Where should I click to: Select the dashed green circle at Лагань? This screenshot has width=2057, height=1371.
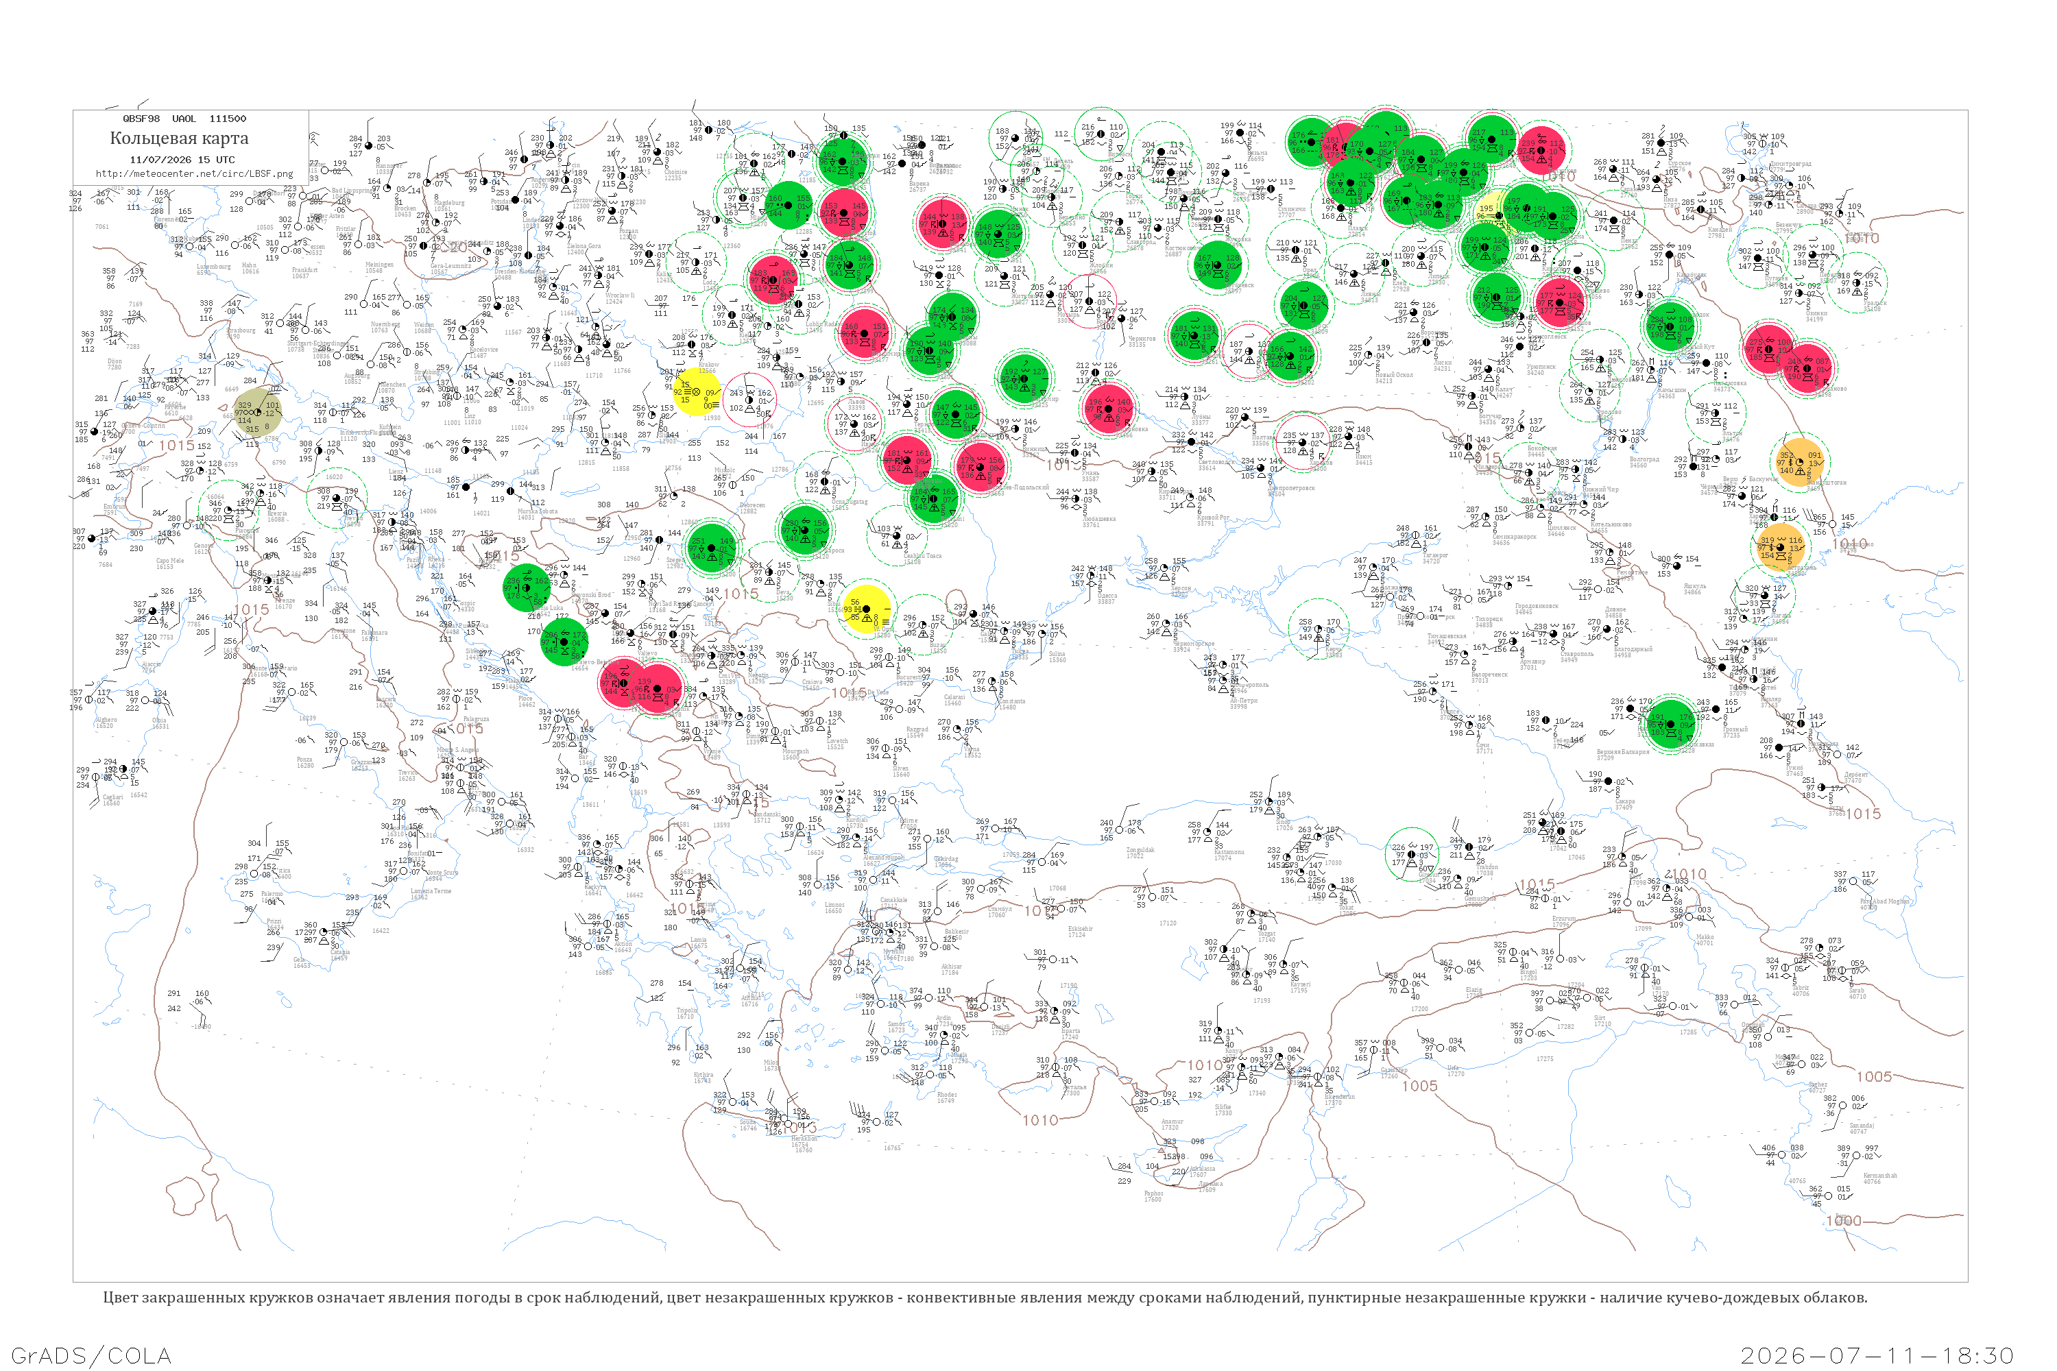1767,596
